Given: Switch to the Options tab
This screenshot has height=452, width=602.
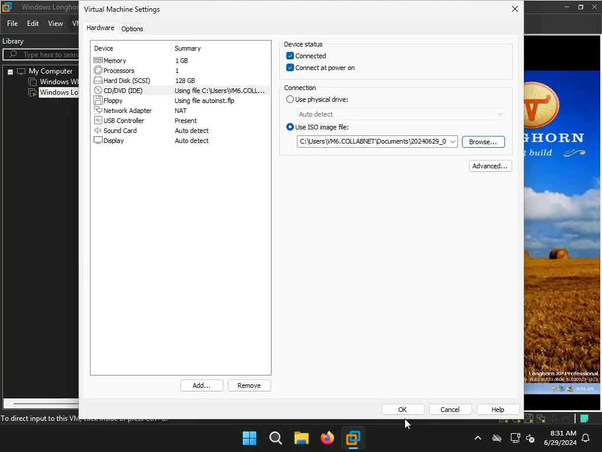Looking at the screenshot, I should 132,28.
